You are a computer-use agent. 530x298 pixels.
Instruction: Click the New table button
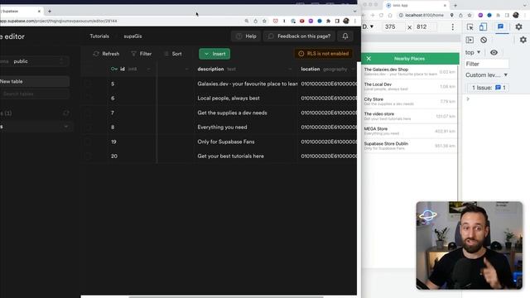coord(35,81)
